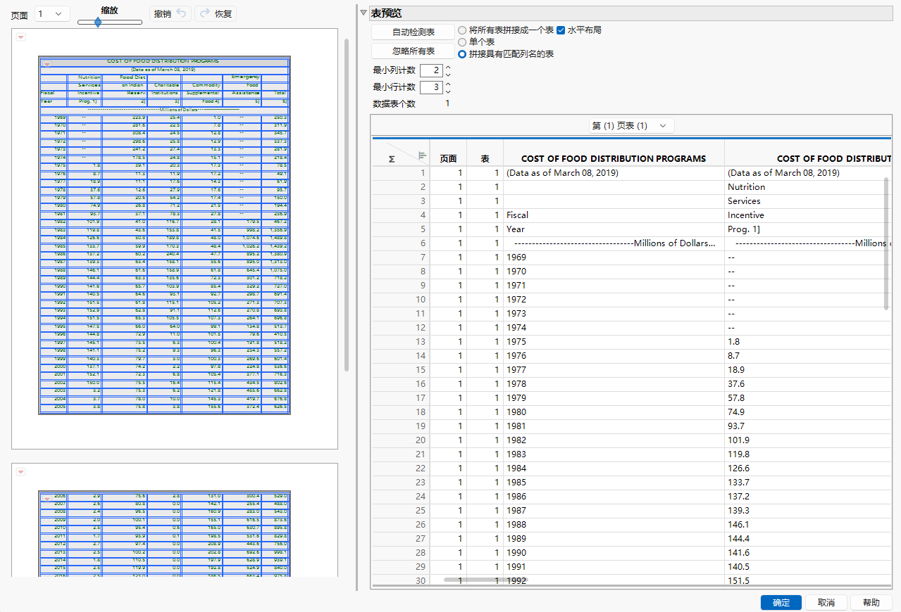Viewport: 901px width, 612px height.
Task: Click the Σ icon in the preview table corner
Action: (x=392, y=160)
